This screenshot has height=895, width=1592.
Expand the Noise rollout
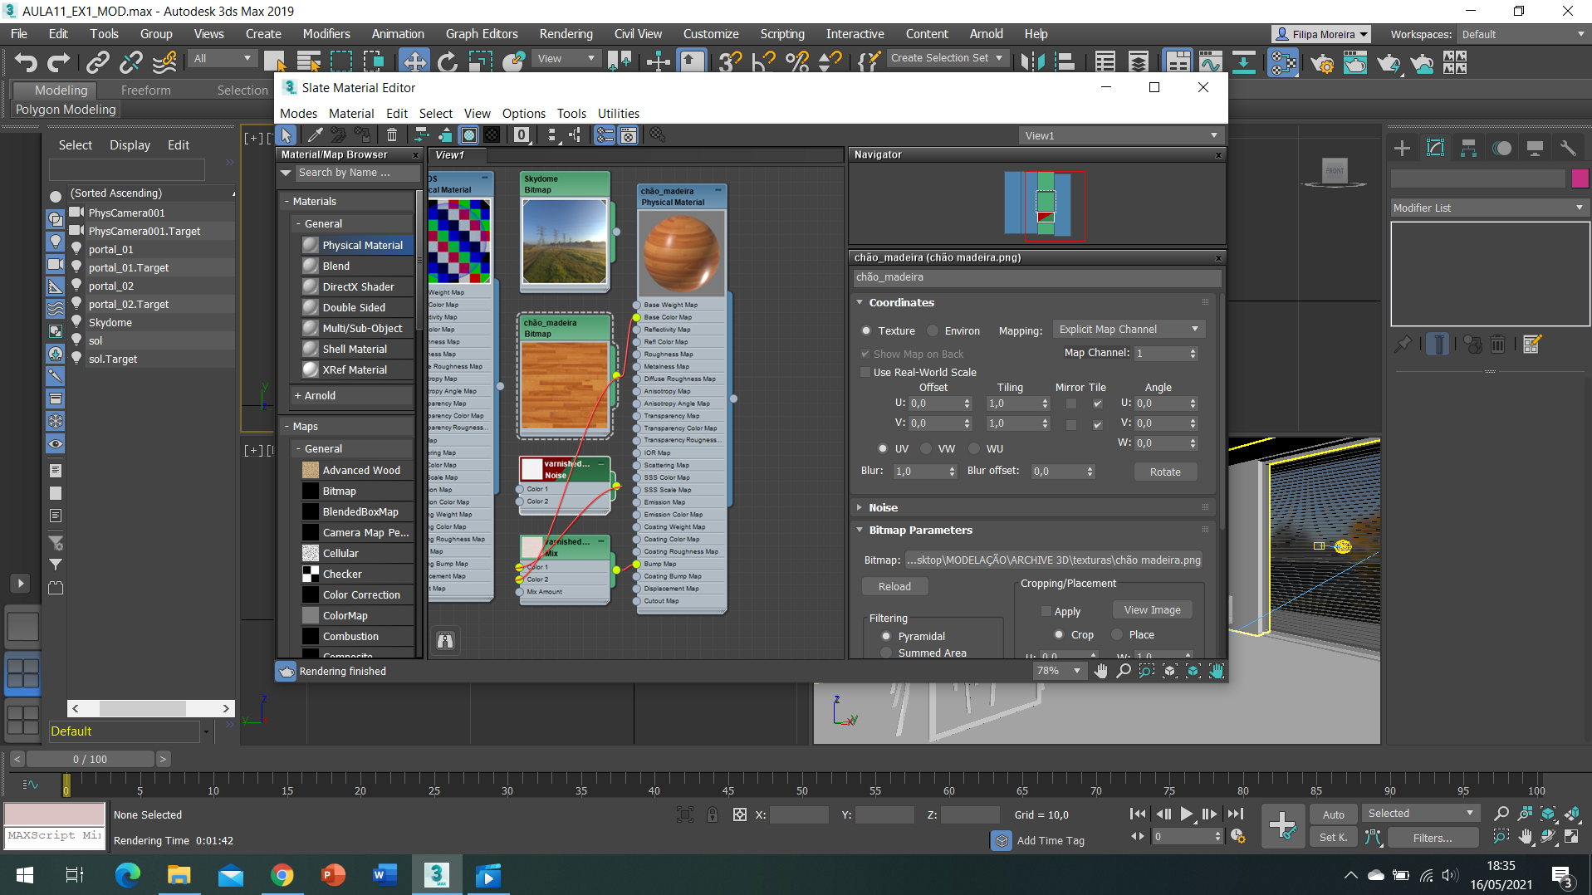tap(883, 507)
